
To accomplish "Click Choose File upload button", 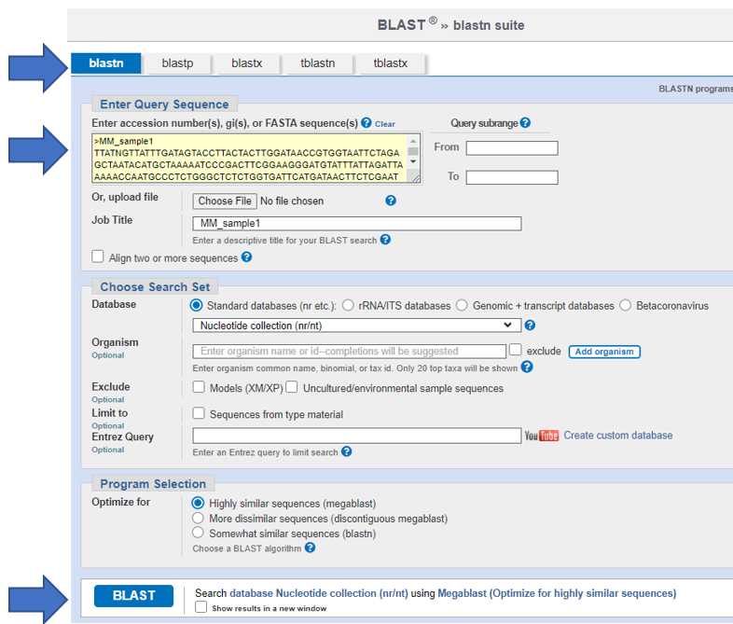I will click(225, 201).
